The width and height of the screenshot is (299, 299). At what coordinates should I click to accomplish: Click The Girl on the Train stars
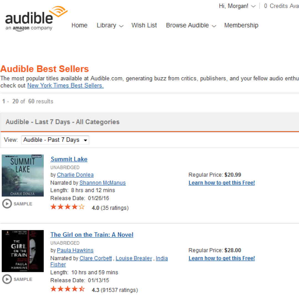click(68, 289)
